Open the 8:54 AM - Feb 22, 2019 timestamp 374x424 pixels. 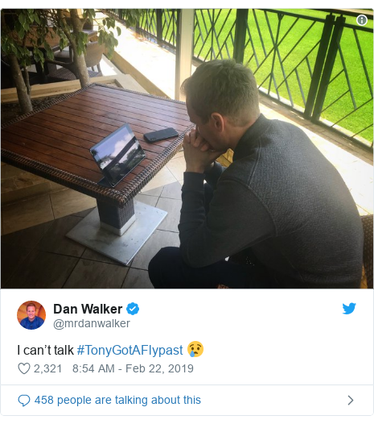click(x=133, y=368)
